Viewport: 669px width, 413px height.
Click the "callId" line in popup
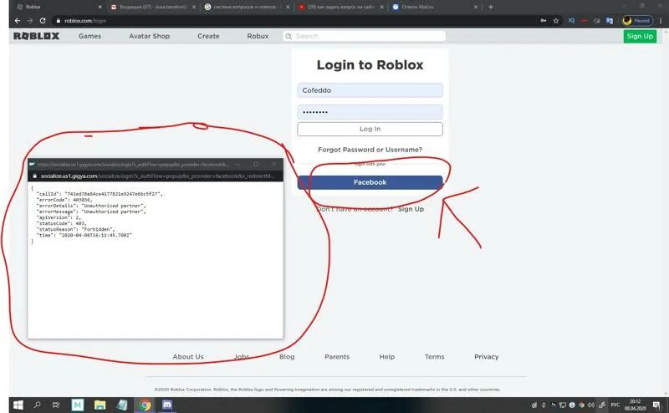[100, 194]
